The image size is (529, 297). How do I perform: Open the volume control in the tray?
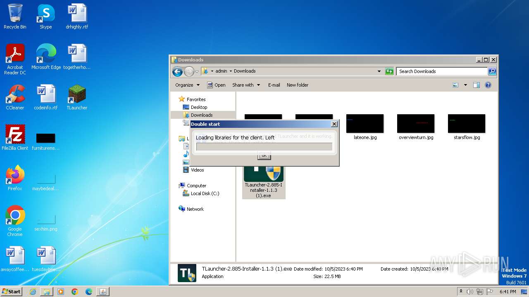pos(470,292)
